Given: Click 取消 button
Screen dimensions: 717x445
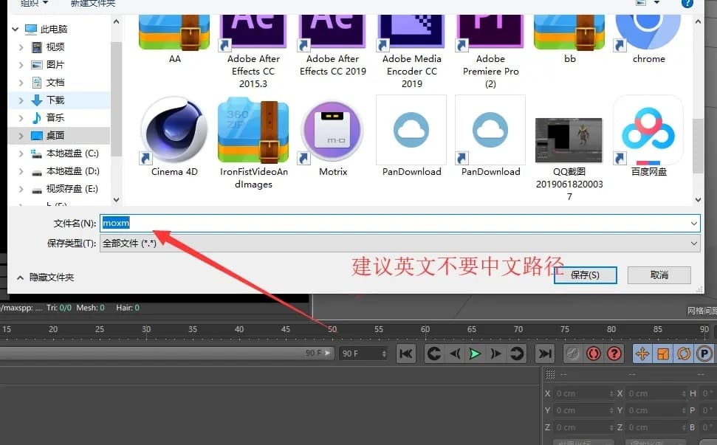Looking at the screenshot, I should 659,275.
